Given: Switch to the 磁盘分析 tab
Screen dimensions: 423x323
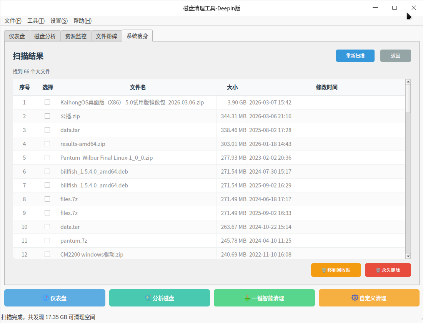Looking at the screenshot, I should (45, 36).
